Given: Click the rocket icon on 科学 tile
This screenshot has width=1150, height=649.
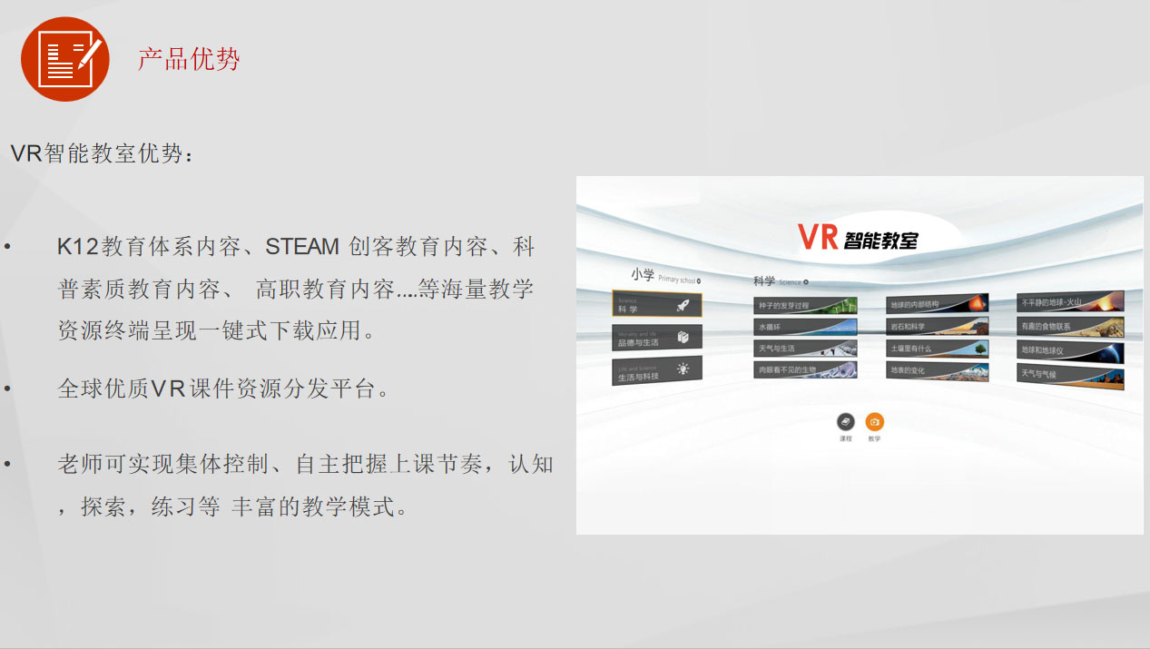Looking at the screenshot, I should tap(683, 306).
